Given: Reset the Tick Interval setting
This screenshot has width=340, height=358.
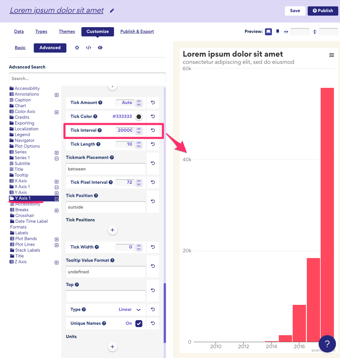Looking at the screenshot, I should pyautogui.click(x=153, y=130).
